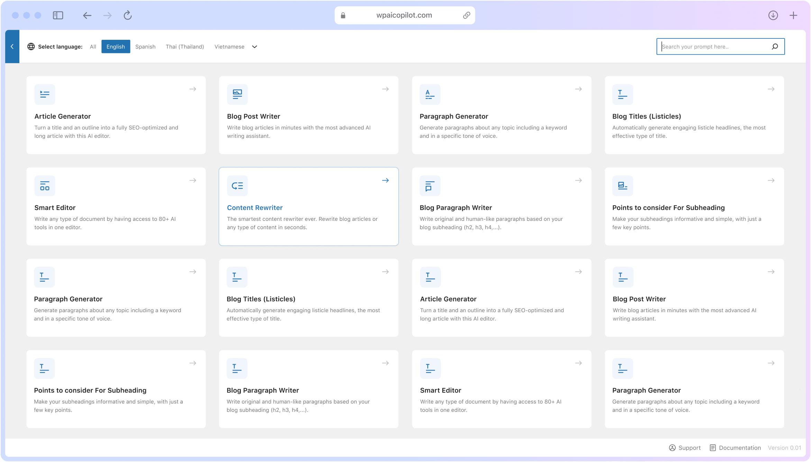Open first-row Article Generator via its arrow
Viewport: 811px width, 462px height.
tap(193, 89)
